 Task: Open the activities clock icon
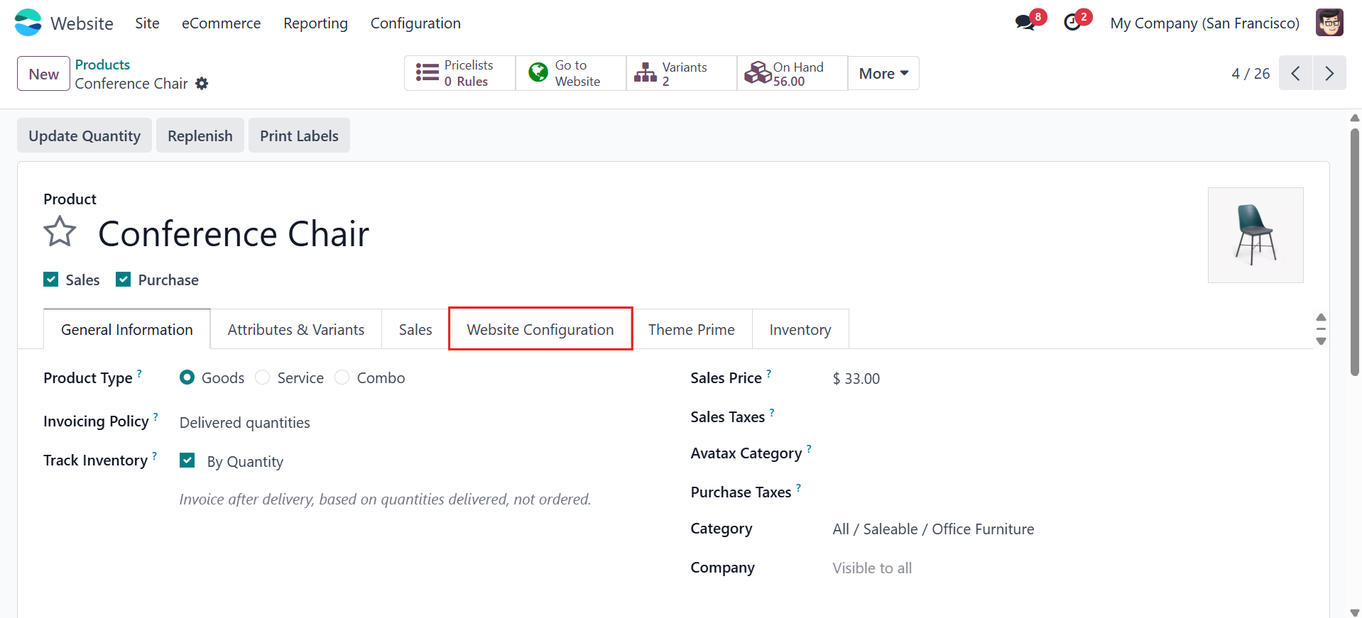(x=1072, y=23)
